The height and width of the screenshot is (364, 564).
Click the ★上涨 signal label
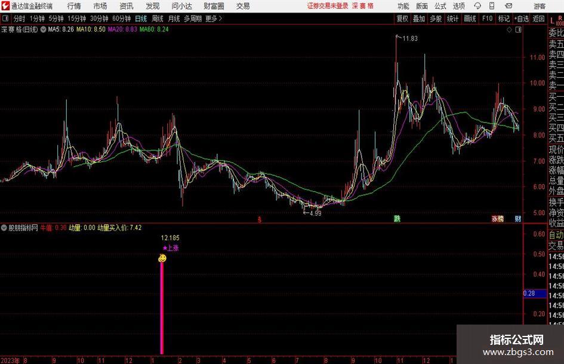171,248
